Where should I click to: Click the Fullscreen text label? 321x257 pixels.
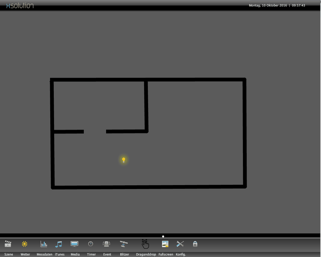coord(166,254)
